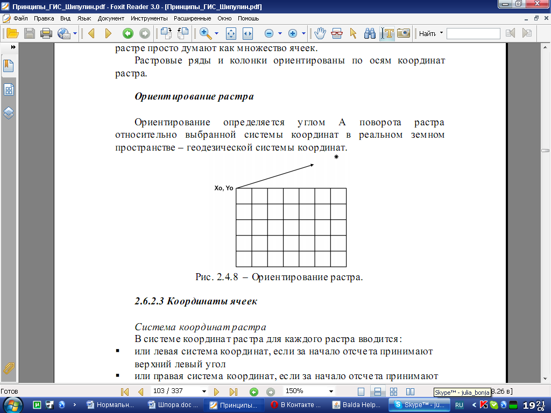Select the arrow cursor Annotation Selection tool
The height and width of the screenshot is (413, 551).
(x=353, y=33)
